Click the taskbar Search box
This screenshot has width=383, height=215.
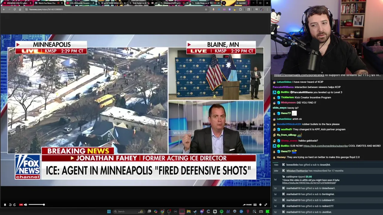129,211
